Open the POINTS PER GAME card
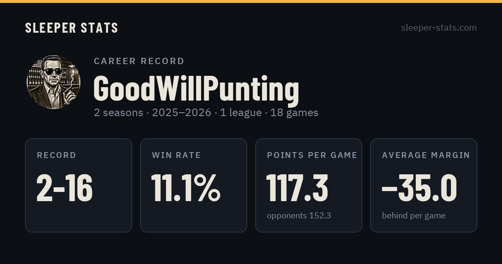Image resolution: width=502 pixels, height=264 pixels. (309, 185)
